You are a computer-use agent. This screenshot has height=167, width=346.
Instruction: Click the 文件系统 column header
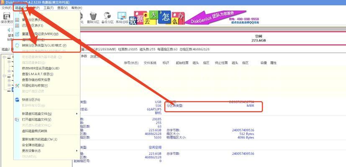[150, 63]
